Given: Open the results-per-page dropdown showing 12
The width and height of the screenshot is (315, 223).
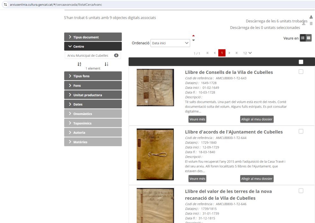Looking at the screenshot, I should pyautogui.click(x=247, y=53).
